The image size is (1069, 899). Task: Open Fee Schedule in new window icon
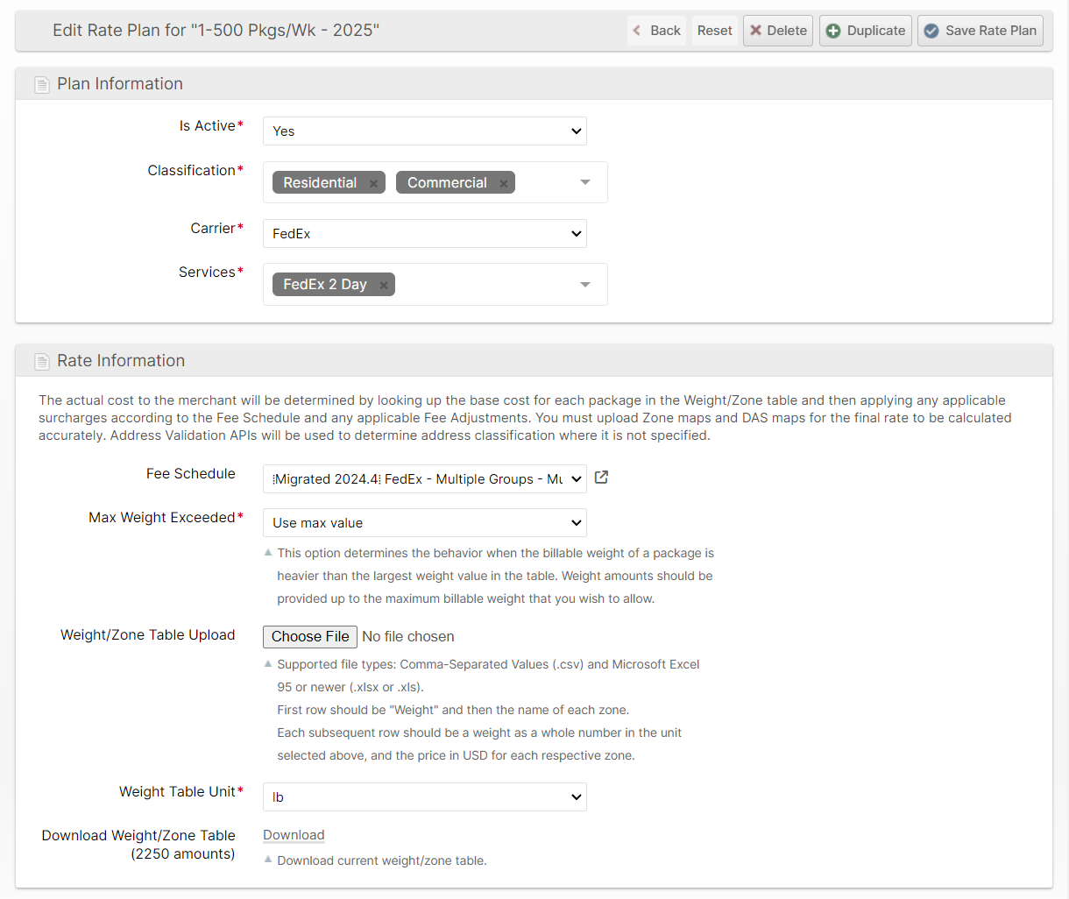click(601, 478)
